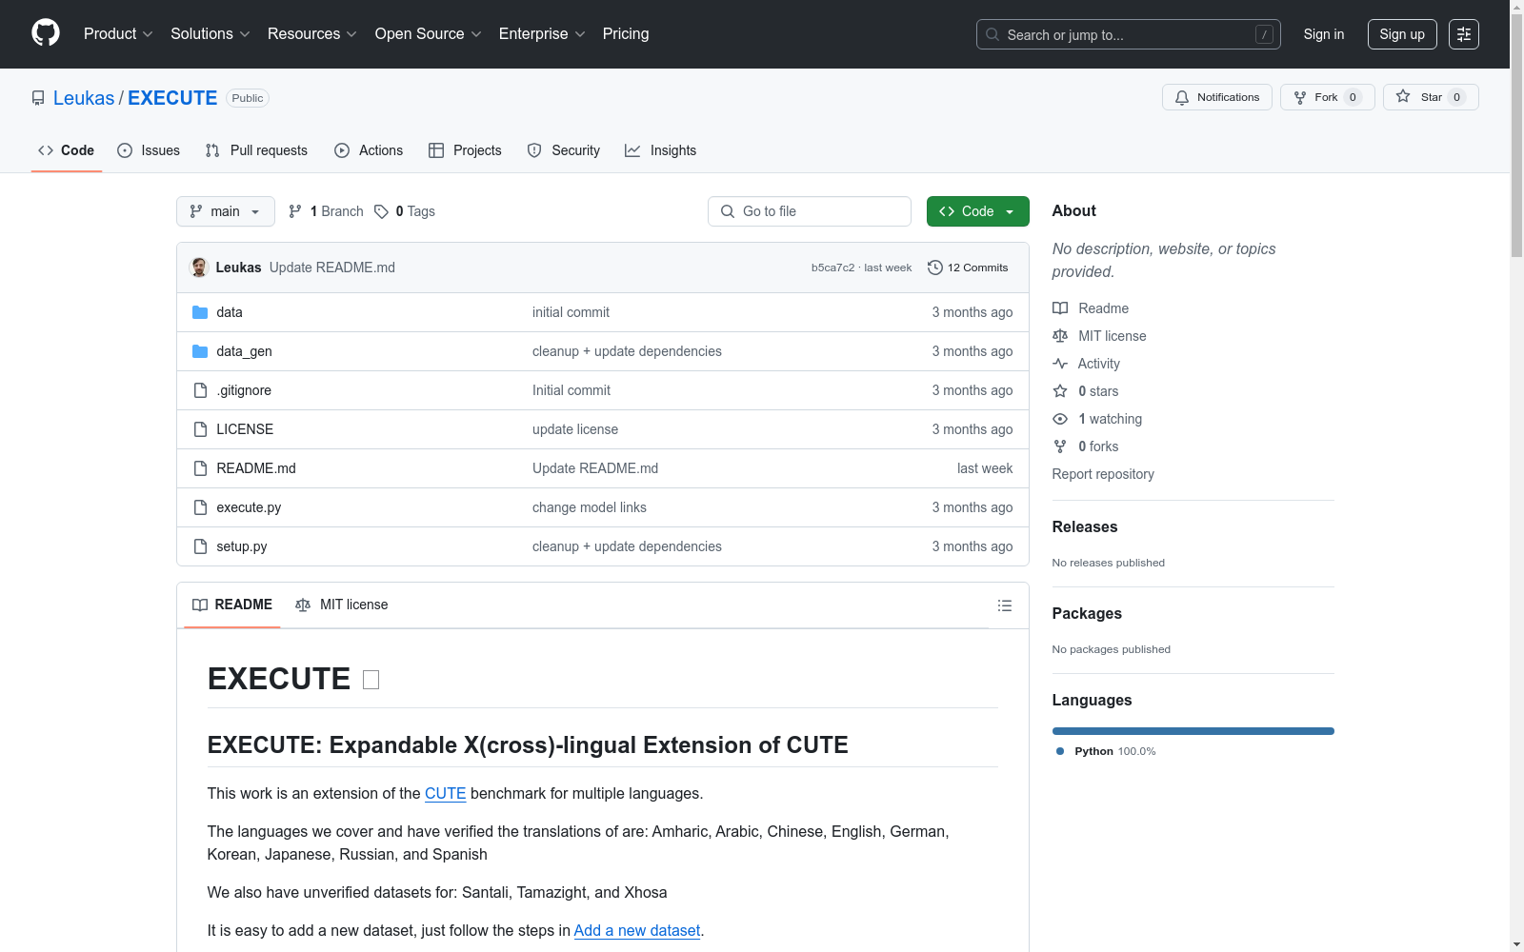Follow the Add a new dataset link
The image size is (1524, 952).
pos(637,930)
